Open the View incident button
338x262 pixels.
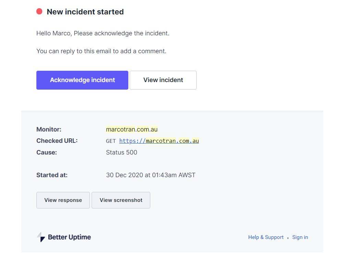163,80
